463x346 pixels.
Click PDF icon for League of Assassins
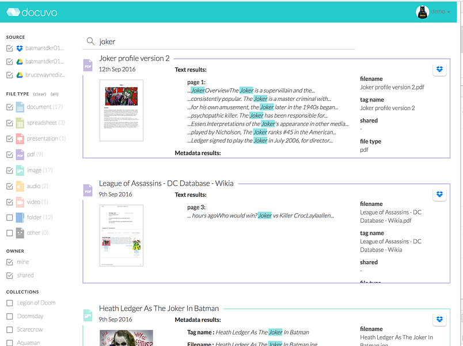(x=88, y=190)
